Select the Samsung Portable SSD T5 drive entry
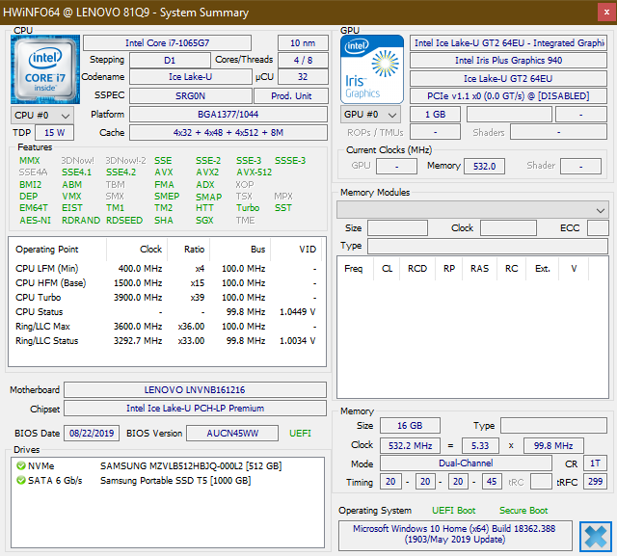This screenshot has width=617, height=556. (177, 481)
